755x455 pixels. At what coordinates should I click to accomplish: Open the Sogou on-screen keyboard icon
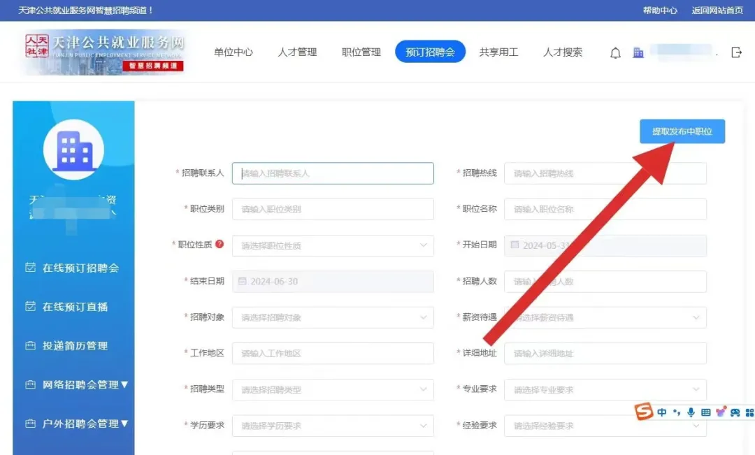point(706,412)
